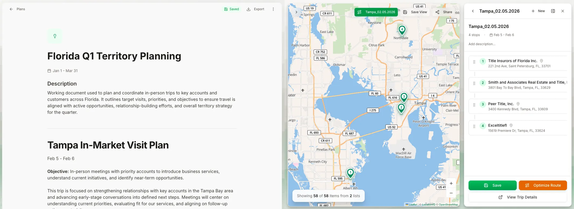The width and height of the screenshot is (574, 209).
Task: Click the Add description field
Action: (x=482, y=44)
